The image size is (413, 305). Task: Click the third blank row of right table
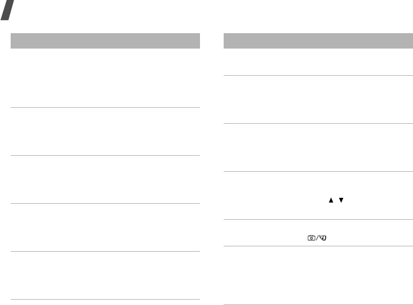(318, 147)
